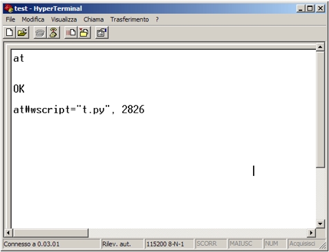Open connection Properties toolbar icon
The image size is (329, 252).
point(102,33)
